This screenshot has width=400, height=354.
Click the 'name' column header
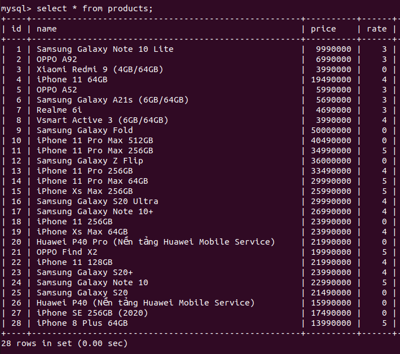[x=47, y=29]
